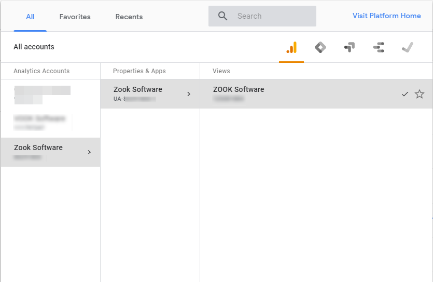Follow the Visit Platform Home link

[x=387, y=16]
